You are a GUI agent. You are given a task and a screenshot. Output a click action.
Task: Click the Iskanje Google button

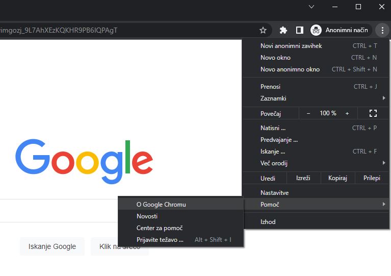[52, 246]
